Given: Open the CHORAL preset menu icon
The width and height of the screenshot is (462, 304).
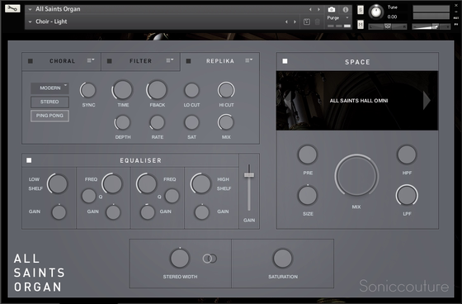Looking at the screenshot, I should (91, 60).
